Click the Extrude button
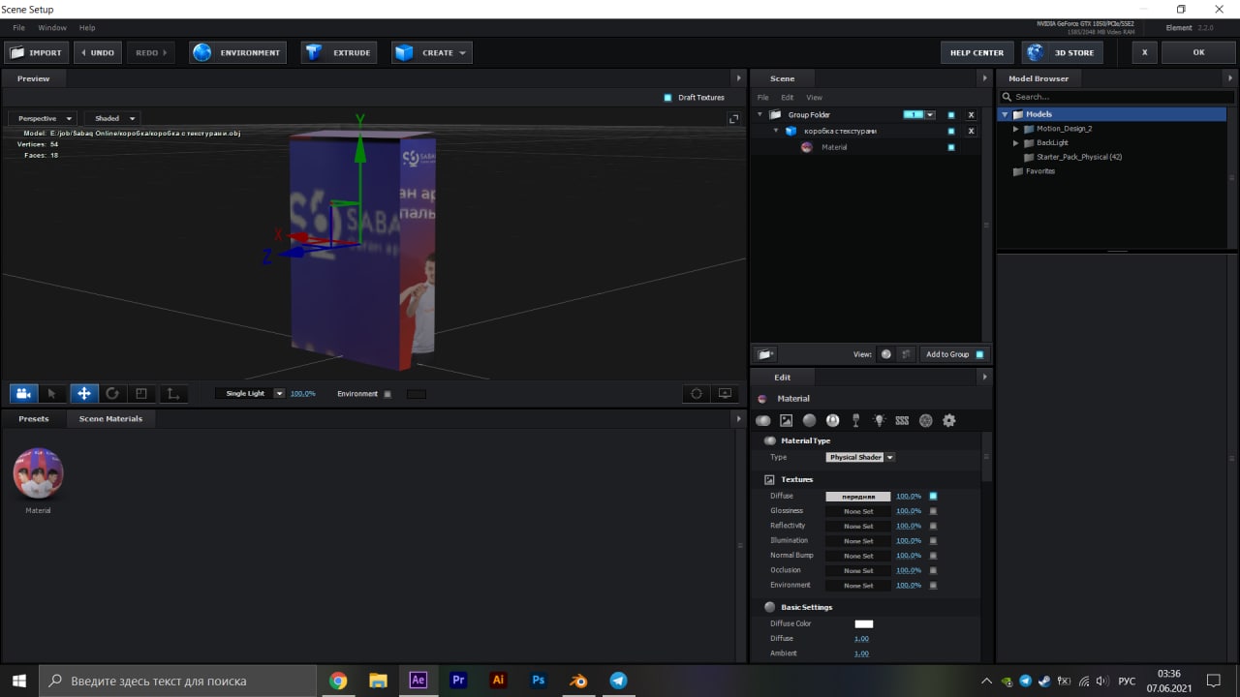 (x=338, y=52)
